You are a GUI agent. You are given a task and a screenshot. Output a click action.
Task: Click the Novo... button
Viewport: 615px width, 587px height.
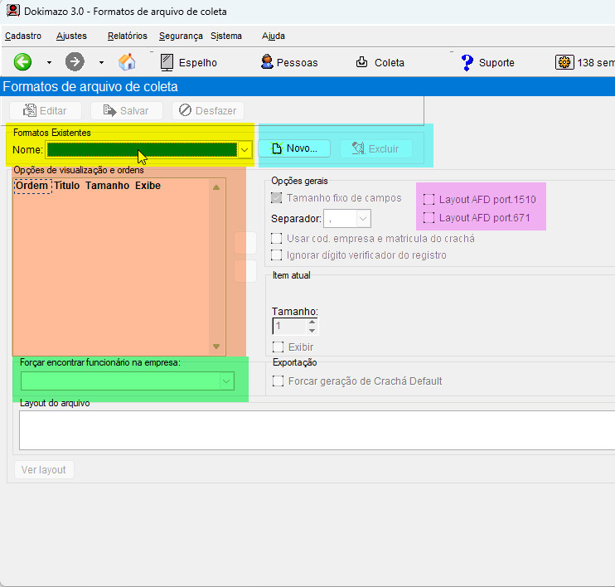tap(294, 148)
